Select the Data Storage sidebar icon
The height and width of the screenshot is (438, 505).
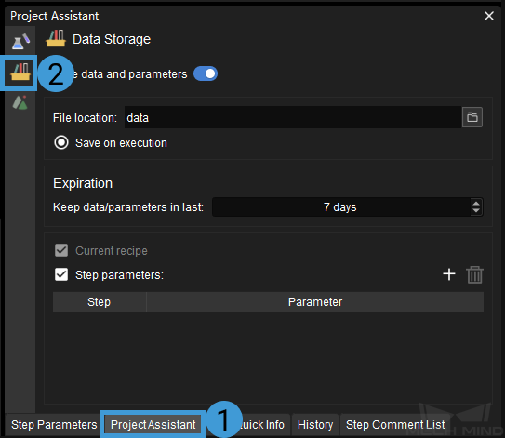point(20,73)
